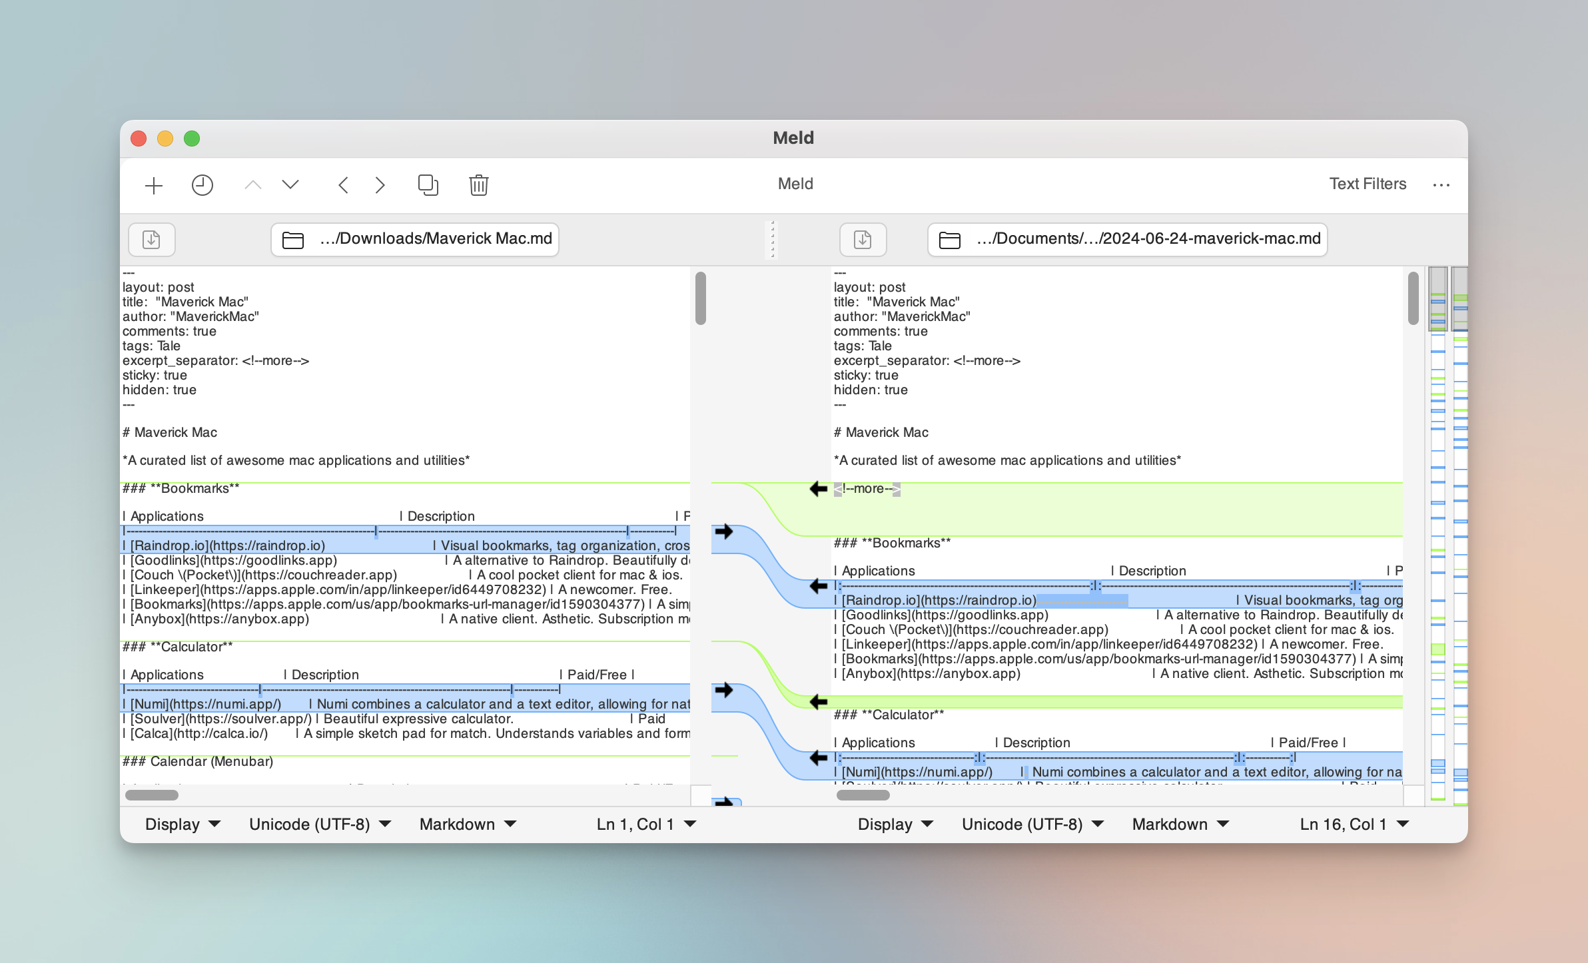Open right pane Markdown syntax dropdown
This screenshot has width=1588, height=963.
(1180, 824)
